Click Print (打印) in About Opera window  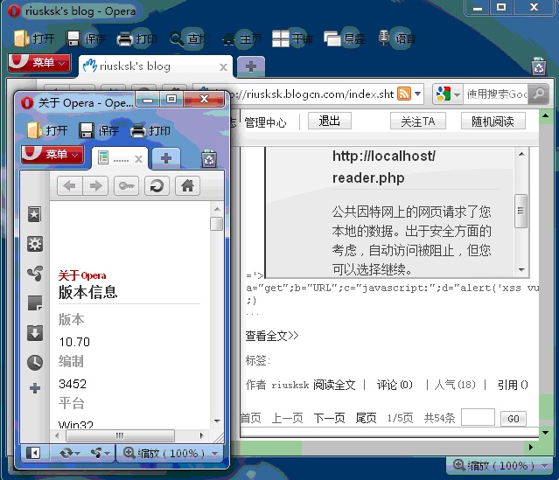150,130
